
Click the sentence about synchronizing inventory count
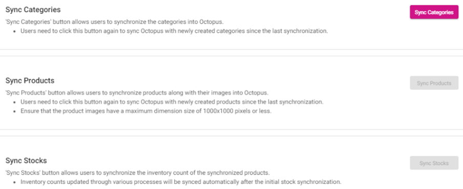(138, 173)
